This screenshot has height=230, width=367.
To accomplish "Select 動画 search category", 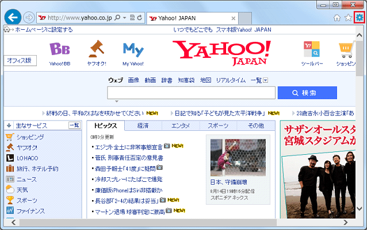I will click(150, 80).
